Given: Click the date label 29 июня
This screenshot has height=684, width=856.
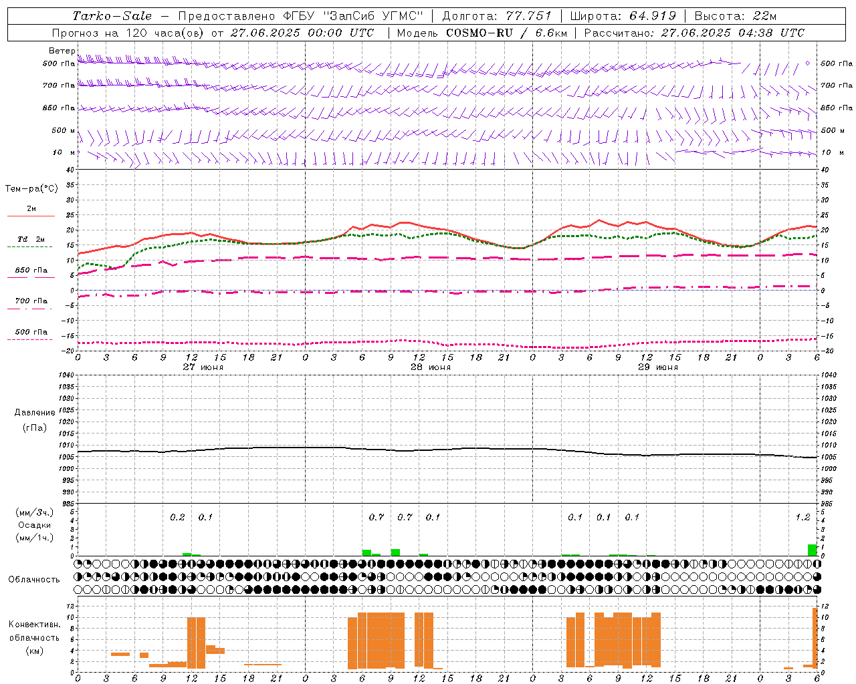Looking at the screenshot, I should point(657,367).
